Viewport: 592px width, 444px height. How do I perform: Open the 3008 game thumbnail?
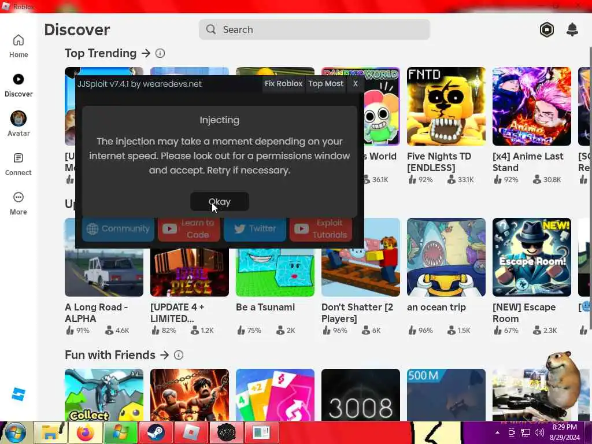coord(361,394)
